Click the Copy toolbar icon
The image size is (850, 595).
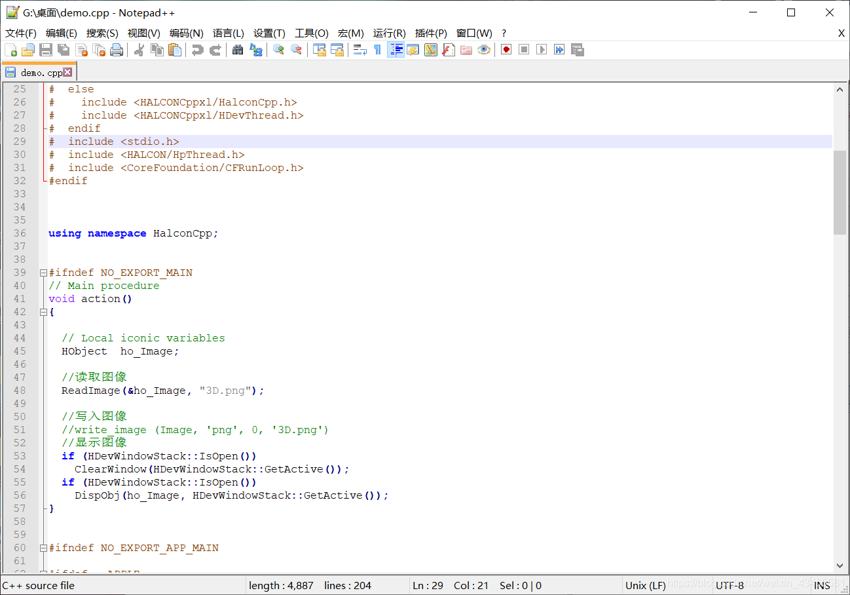click(x=157, y=50)
